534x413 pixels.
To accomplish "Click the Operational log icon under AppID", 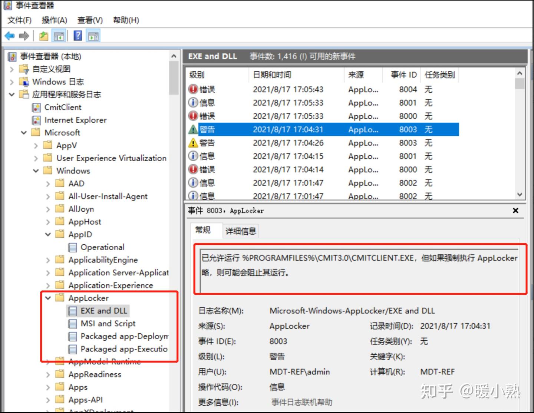I will click(x=73, y=247).
